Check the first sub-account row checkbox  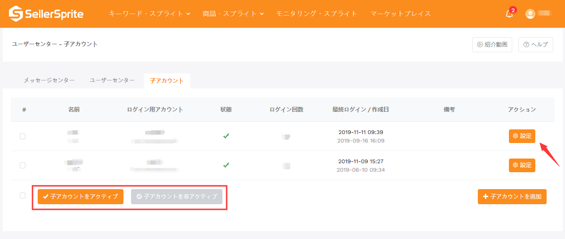[x=23, y=136]
